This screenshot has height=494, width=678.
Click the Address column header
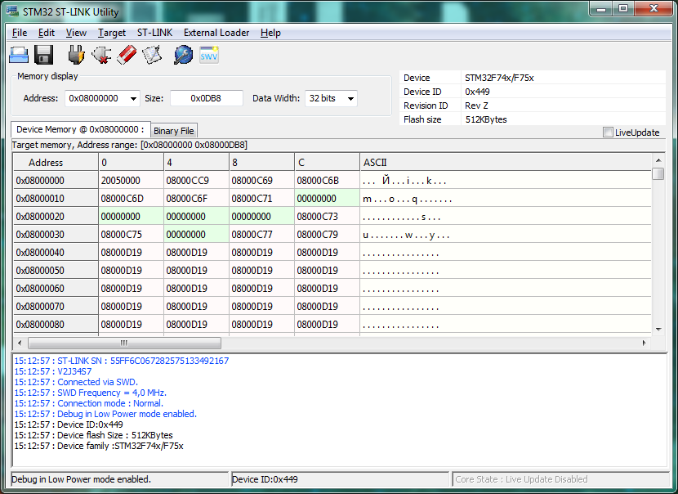click(56, 163)
